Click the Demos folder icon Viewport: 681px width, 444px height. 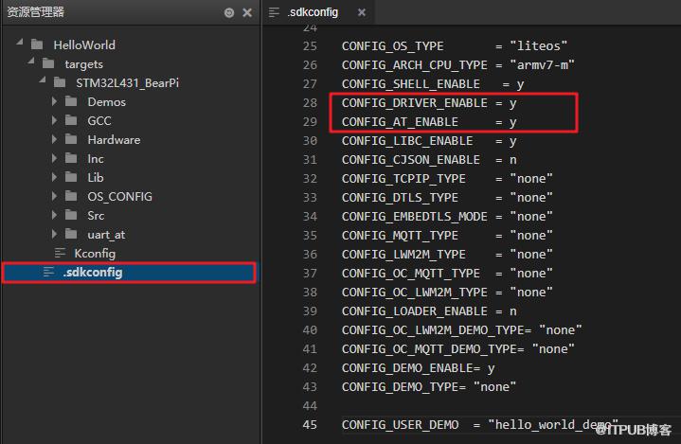click(x=71, y=101)
